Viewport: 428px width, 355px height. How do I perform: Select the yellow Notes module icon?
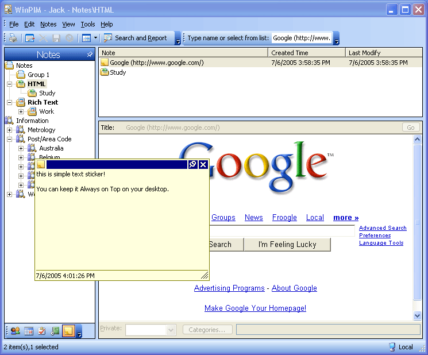(x=68, y=330)
